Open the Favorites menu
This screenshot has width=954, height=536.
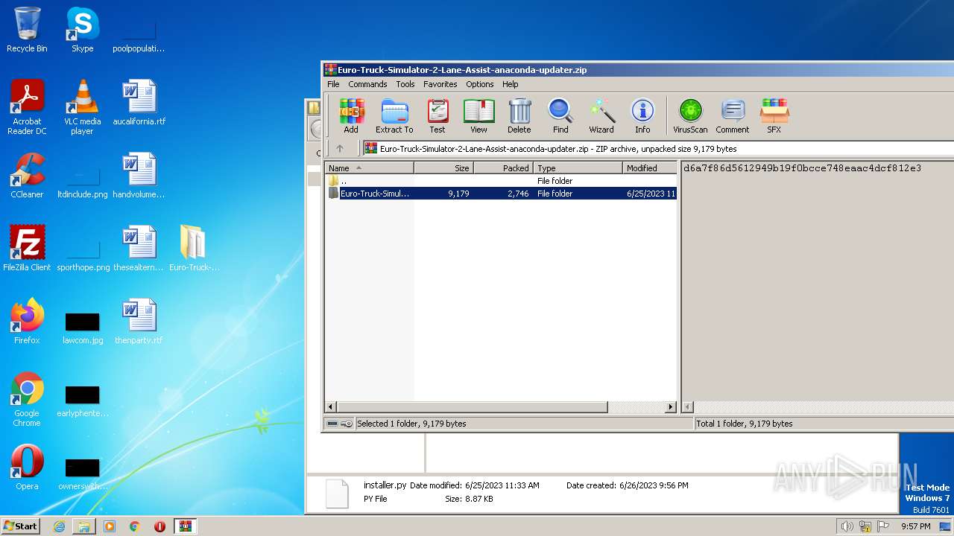(440, 84)
